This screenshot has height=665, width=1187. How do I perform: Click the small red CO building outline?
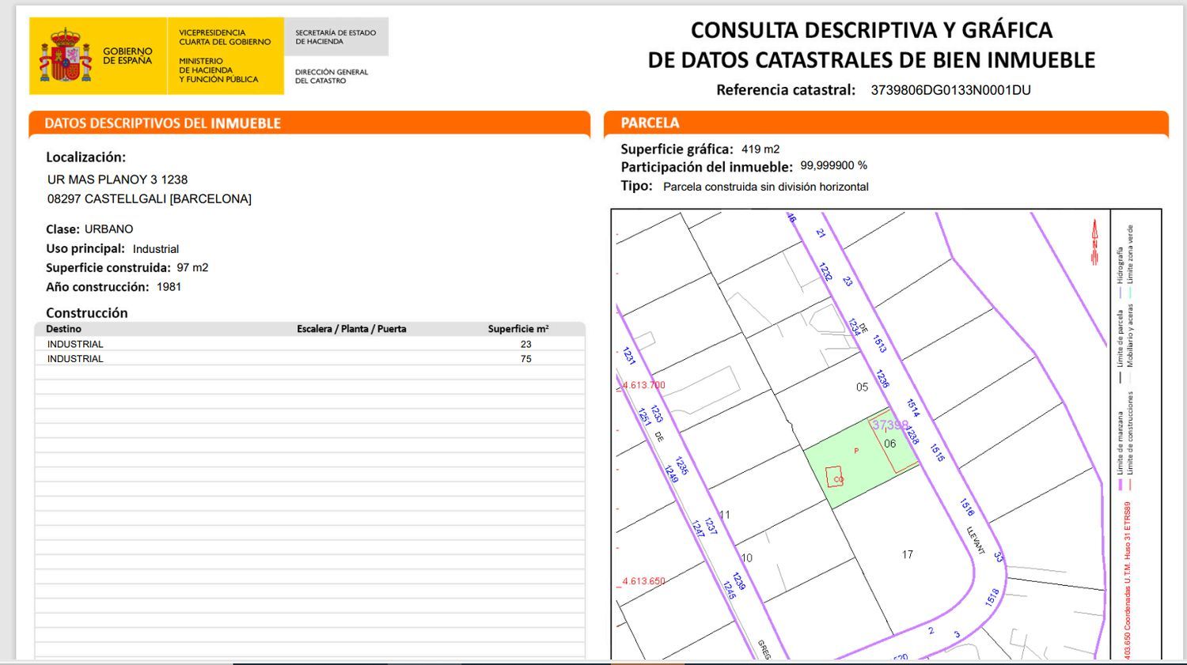(835, 477)
